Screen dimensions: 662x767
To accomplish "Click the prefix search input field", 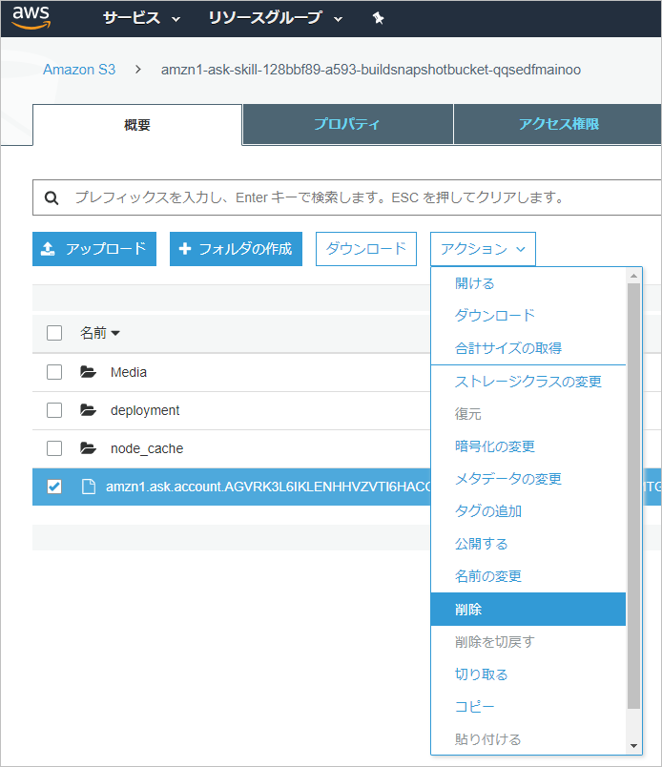I will (x=347, y=197).
